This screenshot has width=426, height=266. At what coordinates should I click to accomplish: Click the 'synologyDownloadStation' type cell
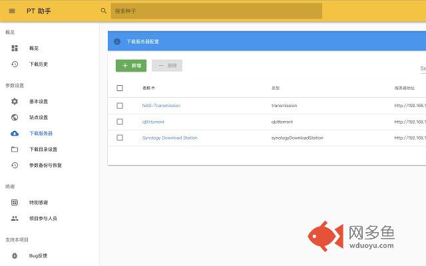pos(298,138)
